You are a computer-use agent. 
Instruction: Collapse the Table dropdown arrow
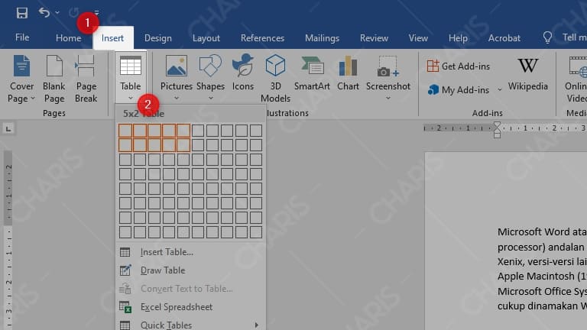(130, 98)
